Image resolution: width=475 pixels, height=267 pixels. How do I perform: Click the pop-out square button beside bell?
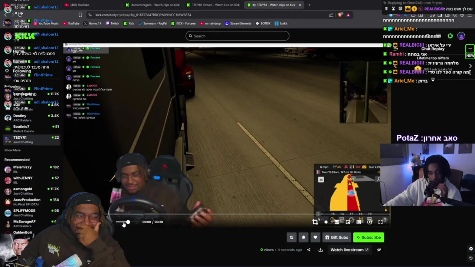pyautogui.click(x=292, y=237)
